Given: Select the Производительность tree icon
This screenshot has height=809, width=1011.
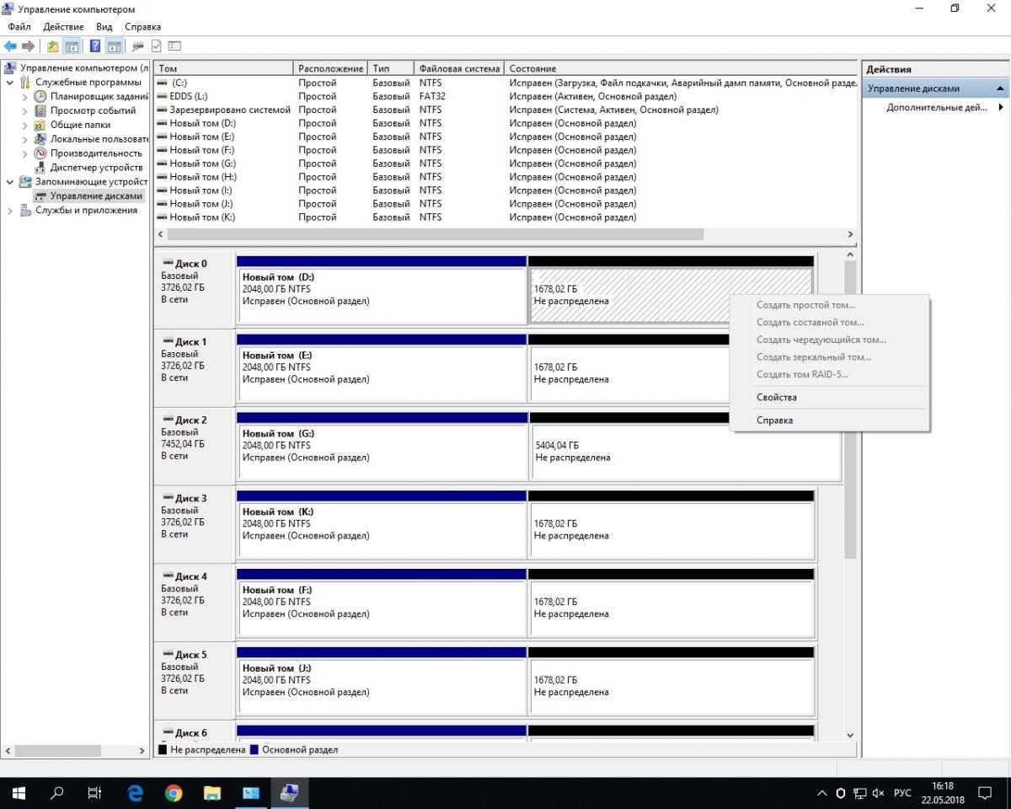Looking at the screenshot, I should (40, 153).
